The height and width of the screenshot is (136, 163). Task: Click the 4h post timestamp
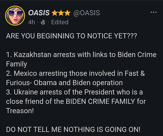32,22
